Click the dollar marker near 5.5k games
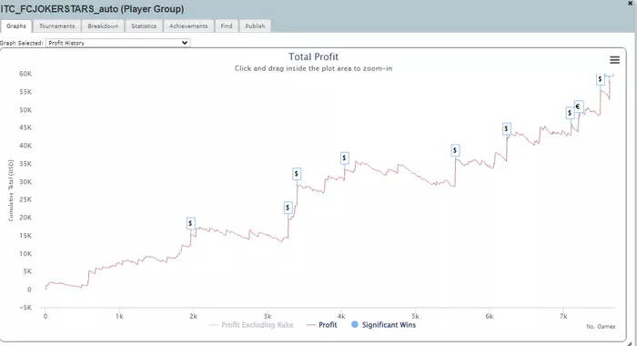 (455, 150)
